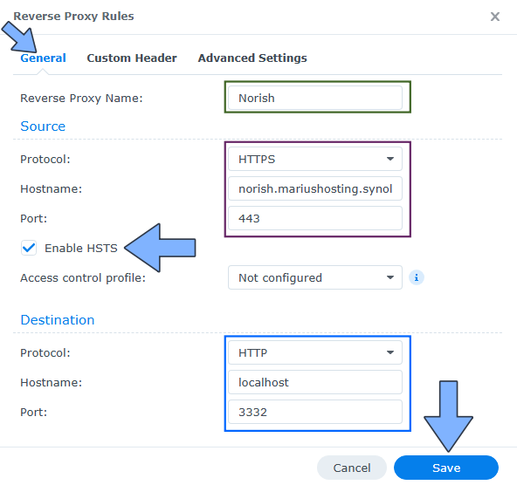517x485 pixels.
Task: Click the info icon beside Access control profile
Action: (x=416, y=277)
